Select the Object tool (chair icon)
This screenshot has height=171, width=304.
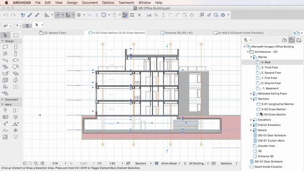5,87
